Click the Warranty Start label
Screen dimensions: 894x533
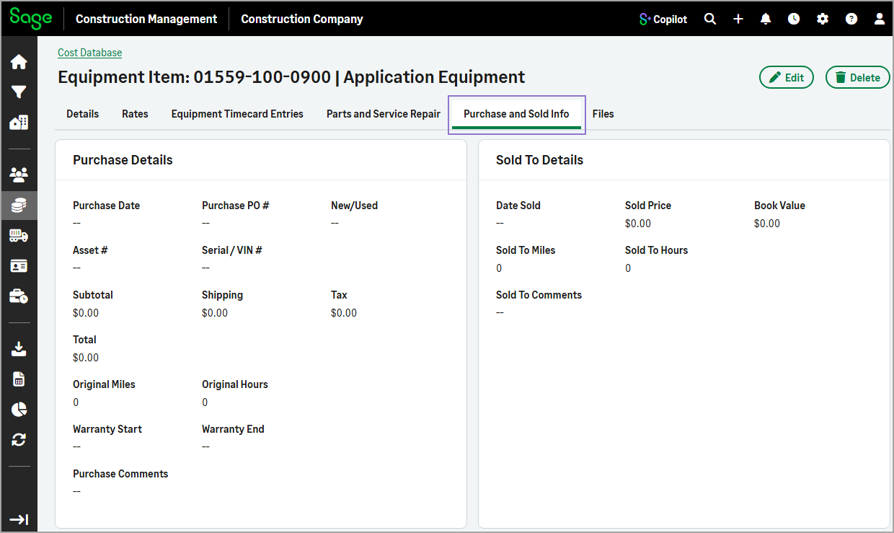107,429
